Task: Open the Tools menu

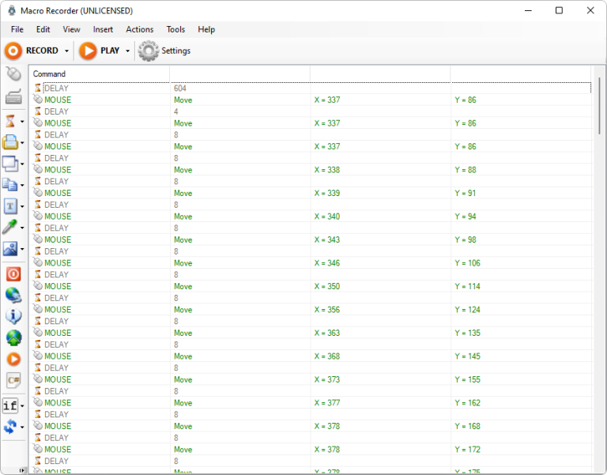Action: [x=175, y=29]
